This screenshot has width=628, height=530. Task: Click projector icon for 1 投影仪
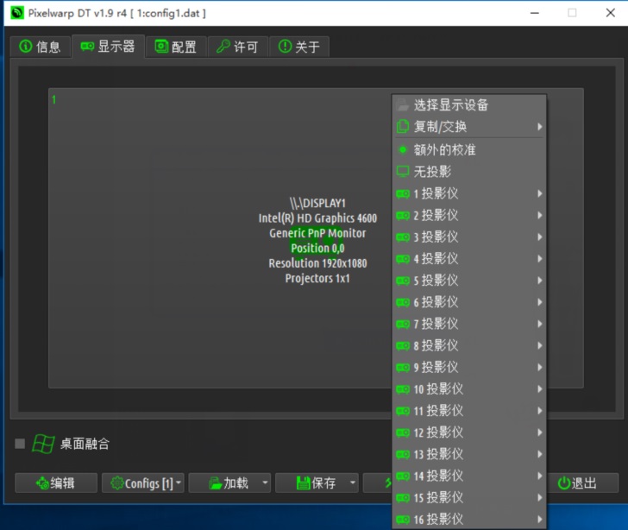coord(403,194)
